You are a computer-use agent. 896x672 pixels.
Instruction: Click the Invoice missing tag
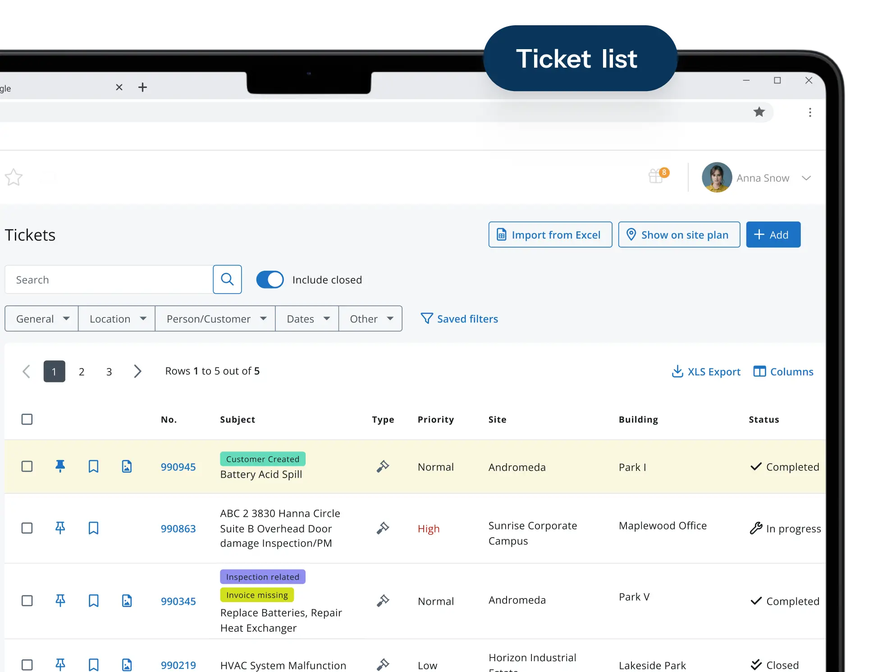pyautogui.click(x=257, y=594)
